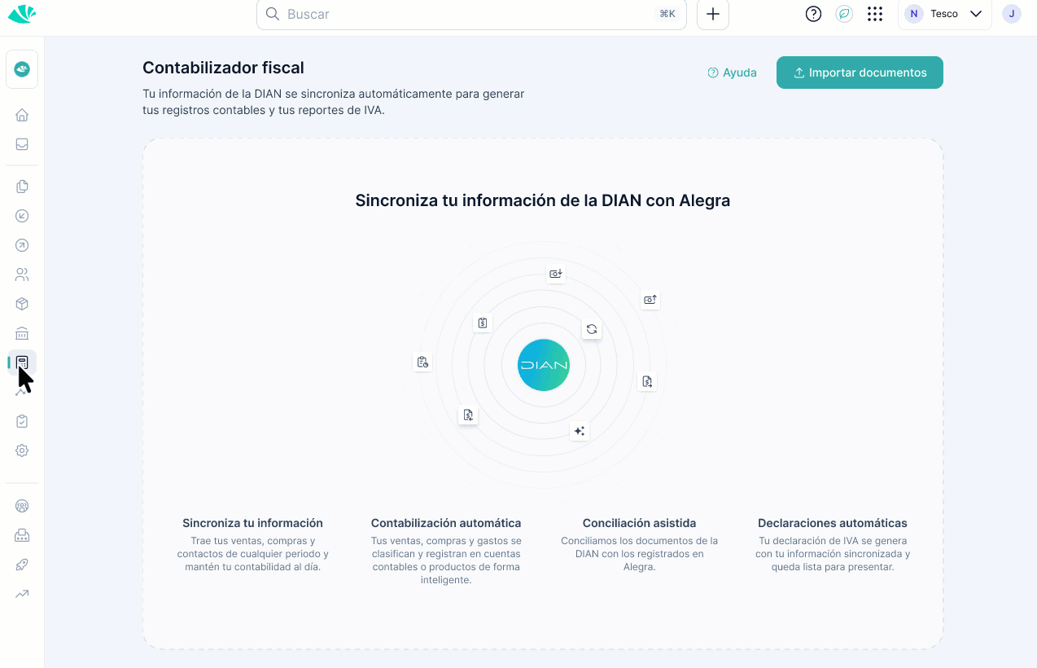The height and width of the screenshot is (668, 1037).
Task: Click the green fish logo tile in sidebar
Action: 22,69
